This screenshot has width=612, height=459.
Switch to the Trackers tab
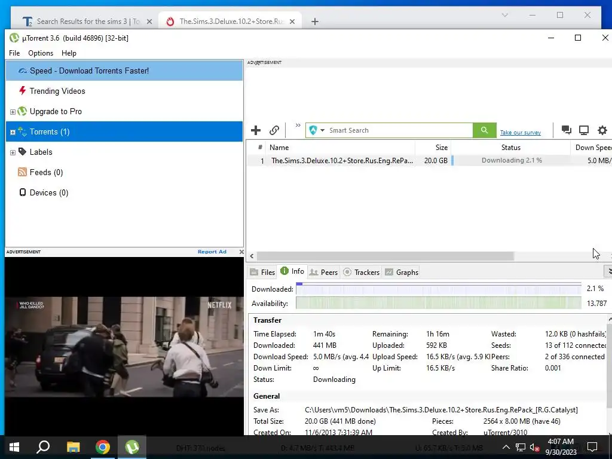[x=362, y=272]
